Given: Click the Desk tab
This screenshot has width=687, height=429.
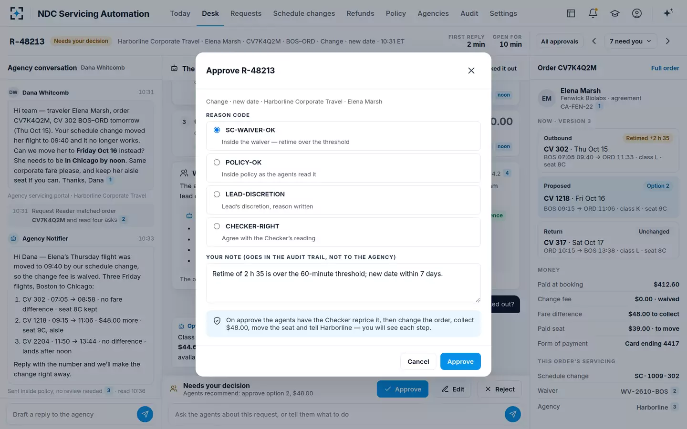Looking at the screenshot, I should point(210,13).
